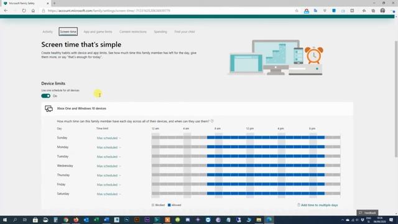398x224 pixels.
Task: Open Friday's Max scheduled time limit dropdown
Action: 109,185
